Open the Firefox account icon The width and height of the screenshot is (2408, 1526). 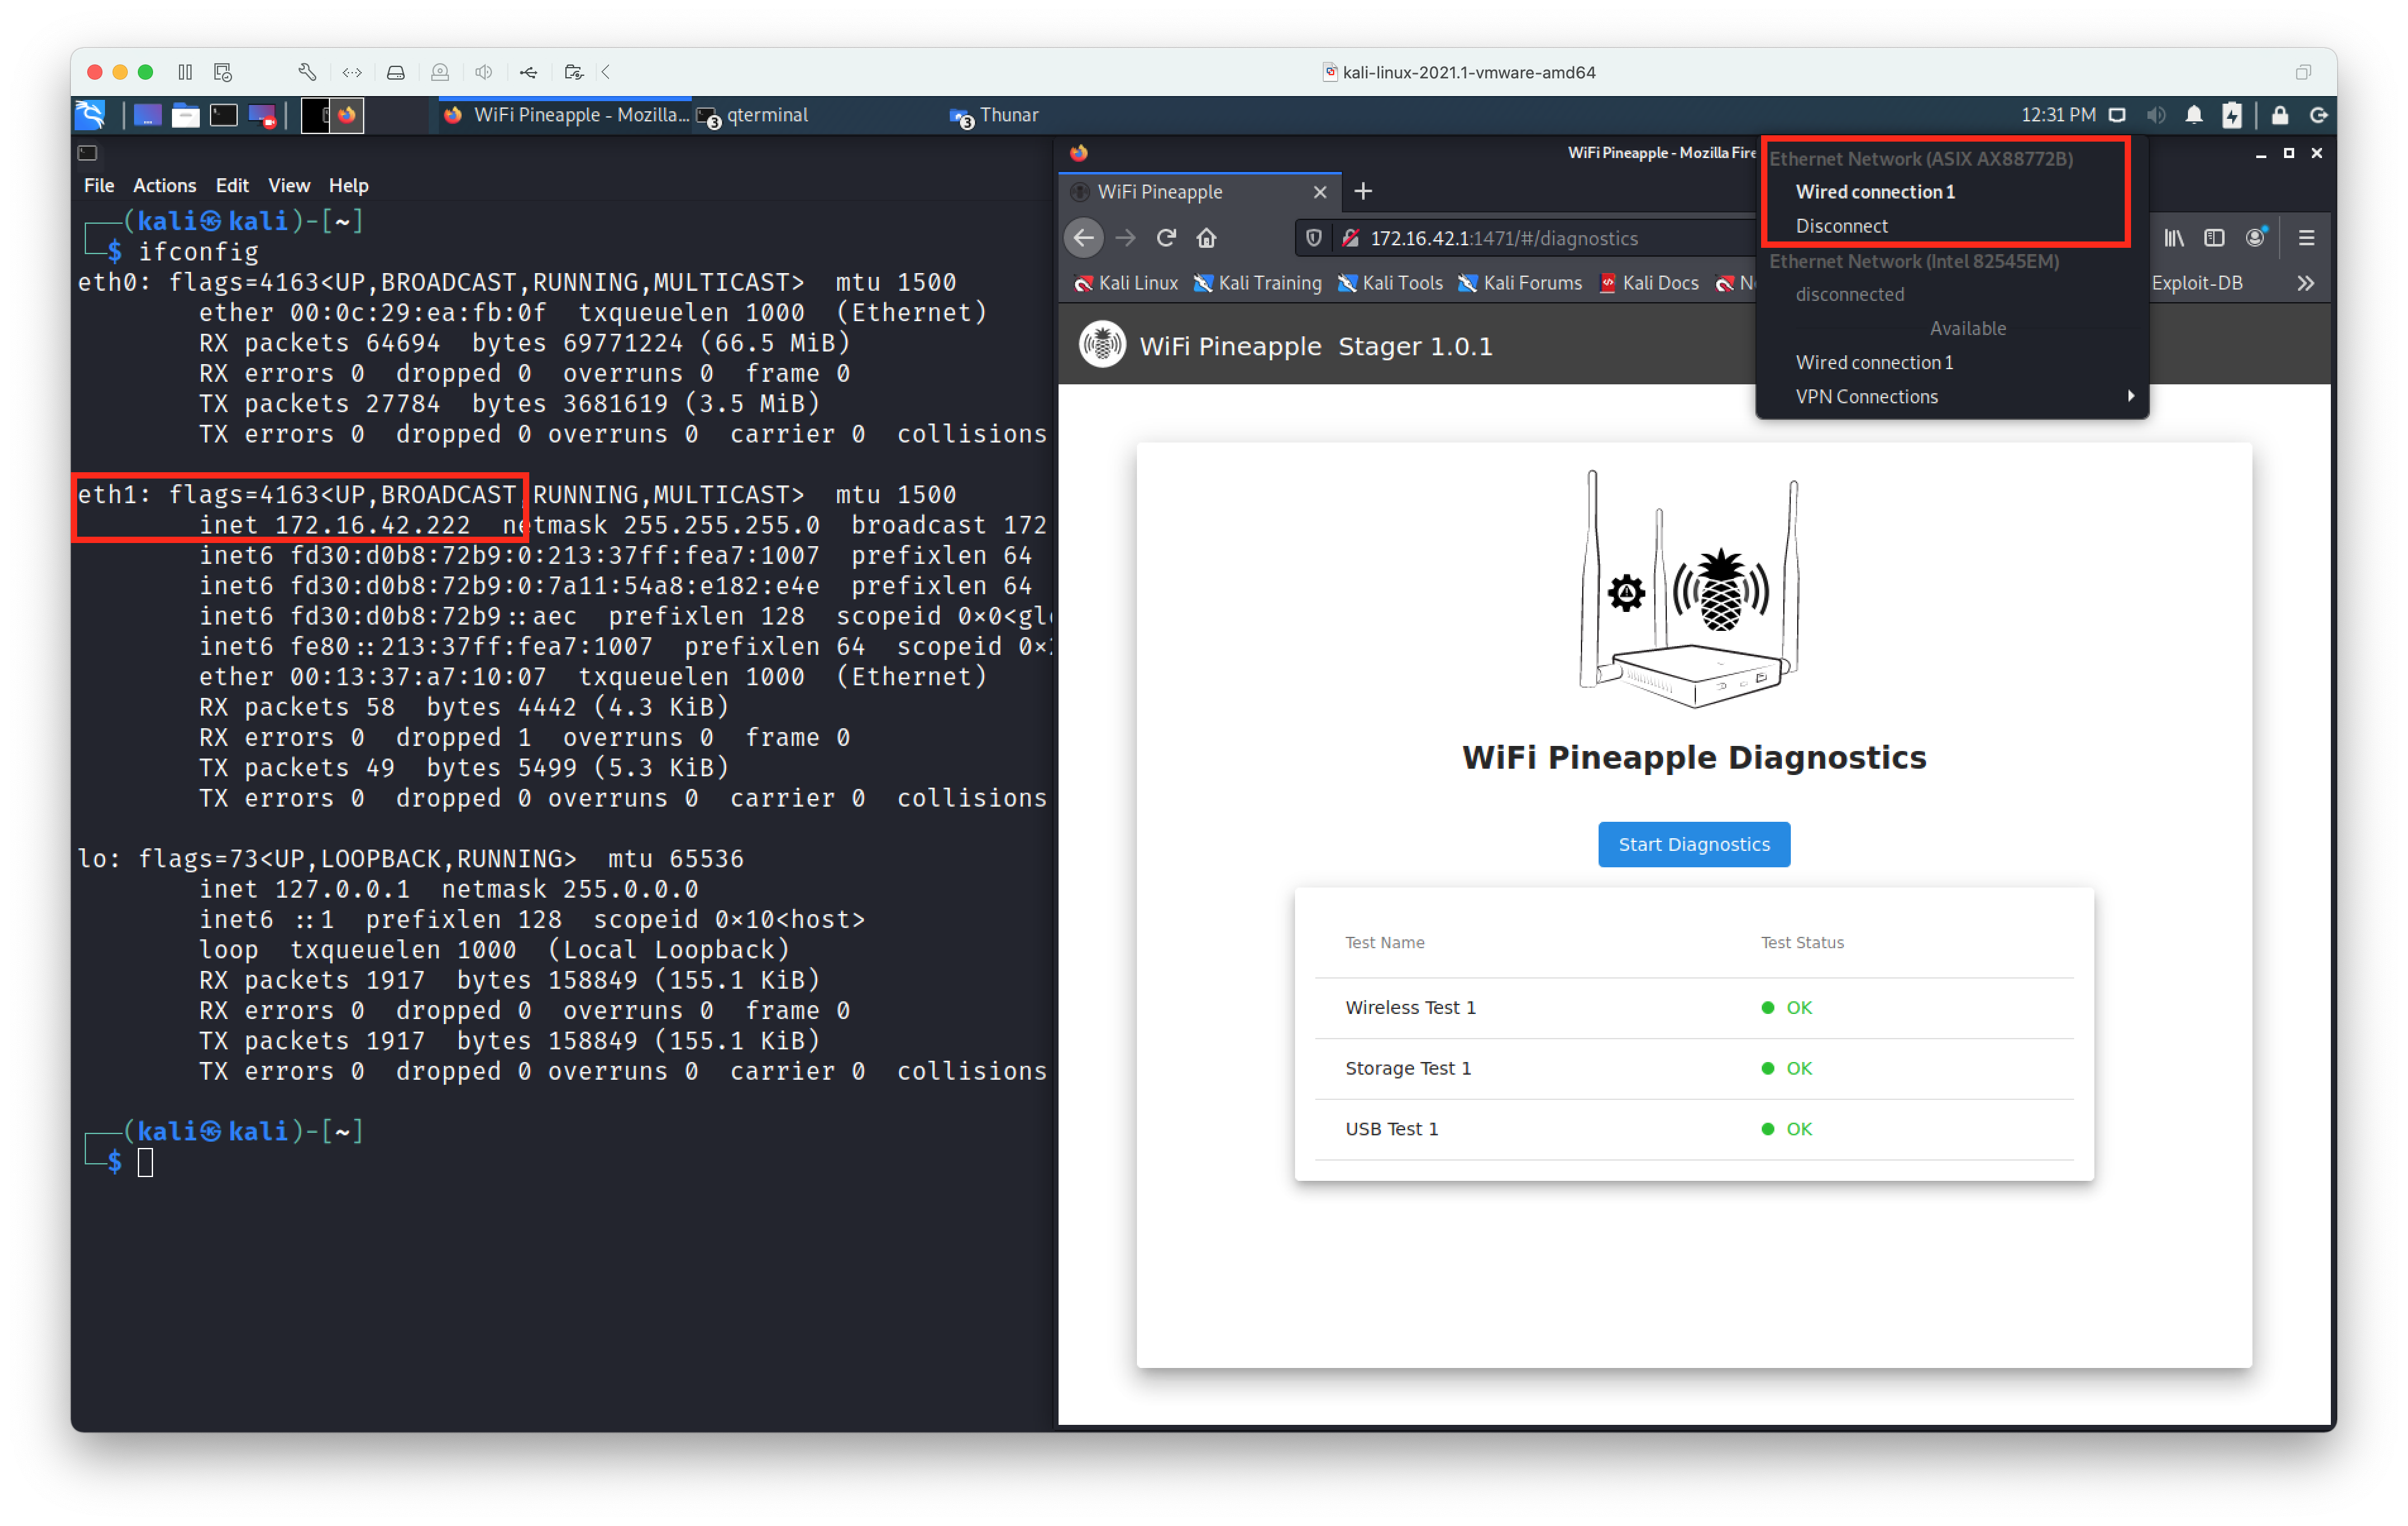[2255, 238]
